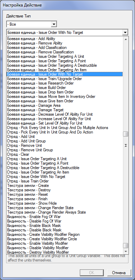Select 'Видимость - Enable Fog Of War'
Viewport: 135px width, 280px height.
[x=64, y=217]
